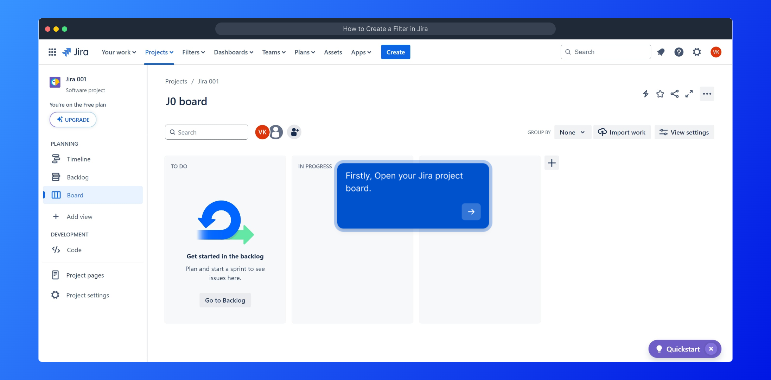Click the Go to Backlog button
This screenshot has height=380, width=771.
[225, 300]
